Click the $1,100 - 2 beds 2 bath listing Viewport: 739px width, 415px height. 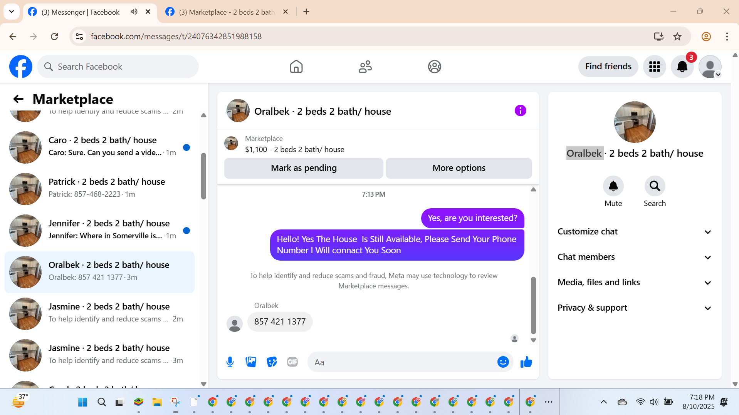point(295,149)
